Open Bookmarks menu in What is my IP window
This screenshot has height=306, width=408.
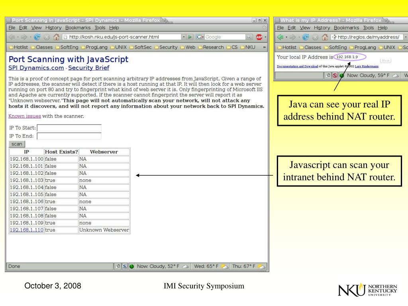pyautogui.click(x=346, y=28)
